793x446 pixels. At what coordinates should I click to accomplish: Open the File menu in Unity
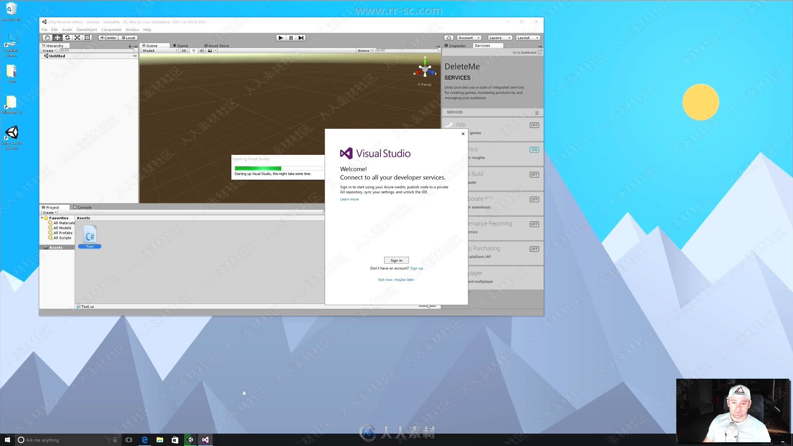pos(44,30)
